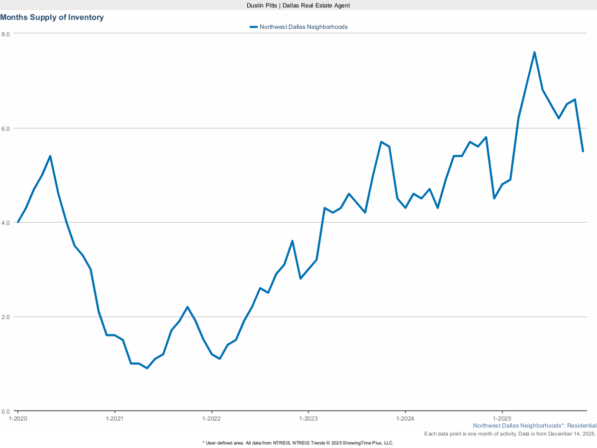The image size is (597, 448).
Task: Select the 1-2020 x-axis label
Action: pos(18,419)
